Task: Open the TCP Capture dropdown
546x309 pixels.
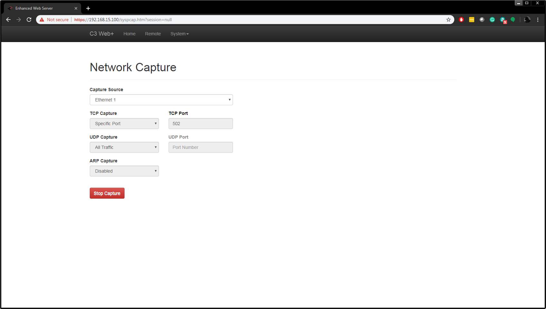Action: [124, 124]
